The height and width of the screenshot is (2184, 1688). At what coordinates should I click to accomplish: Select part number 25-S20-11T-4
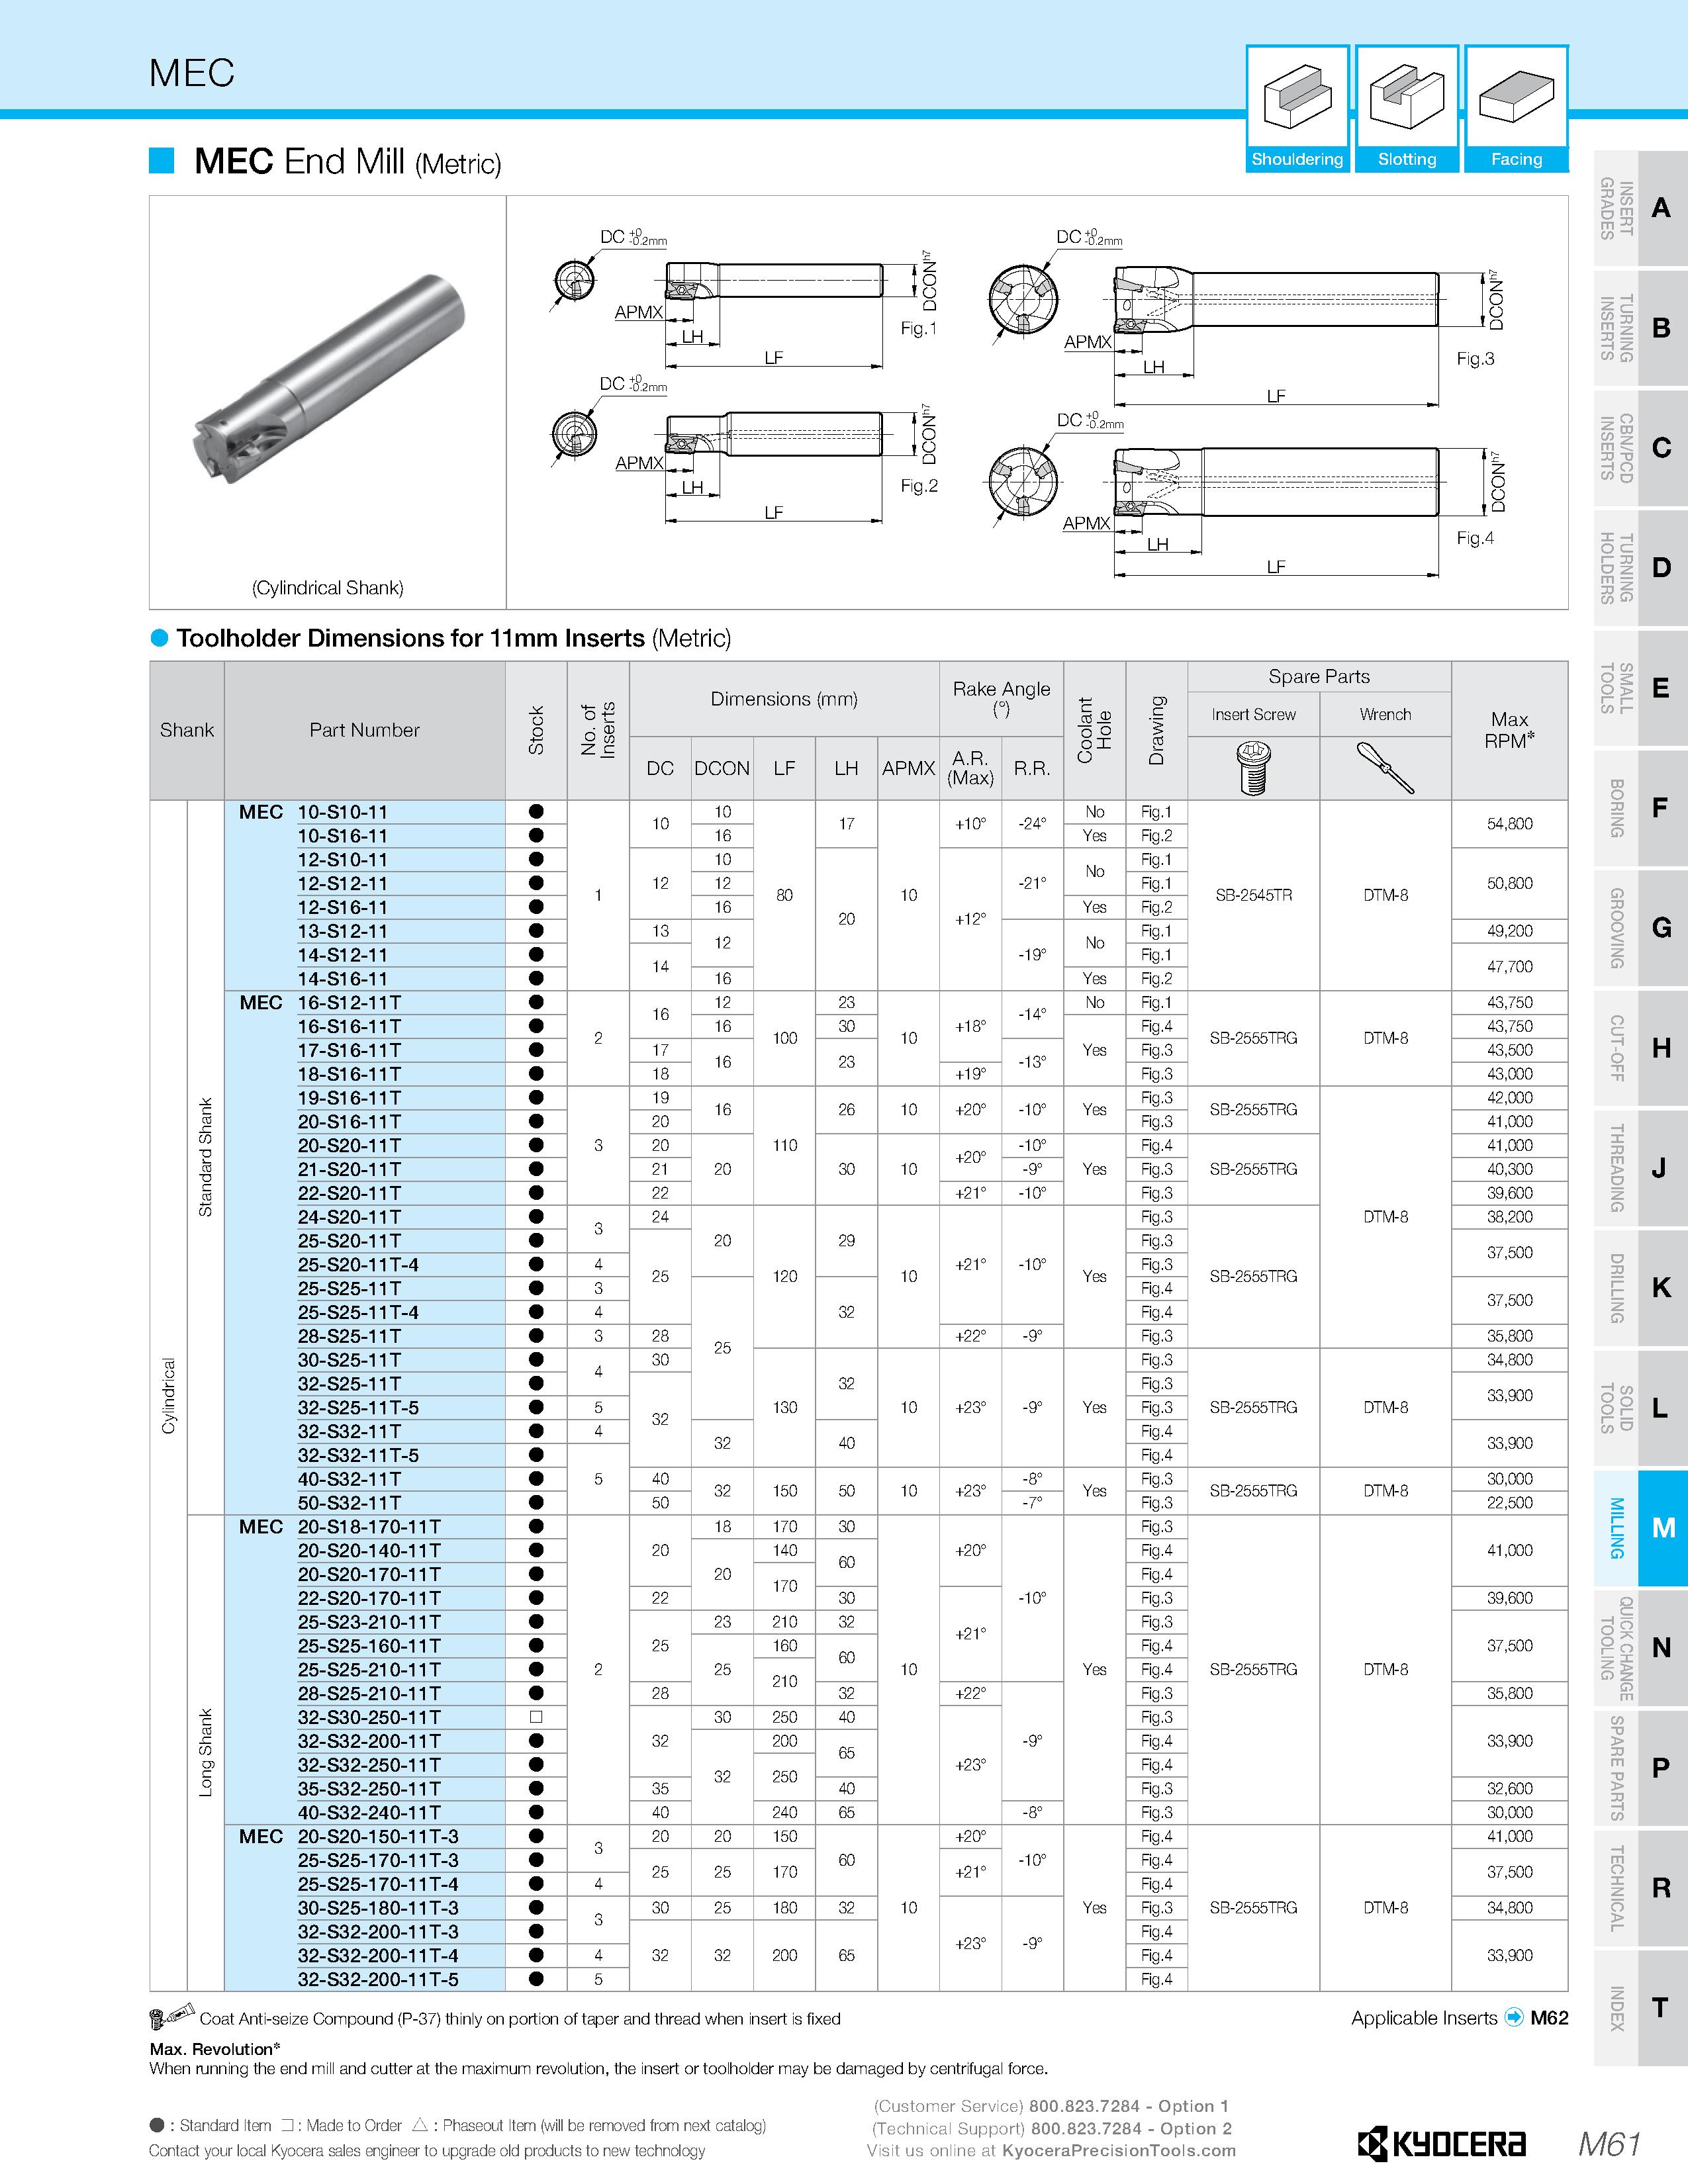pos(358,1265)
